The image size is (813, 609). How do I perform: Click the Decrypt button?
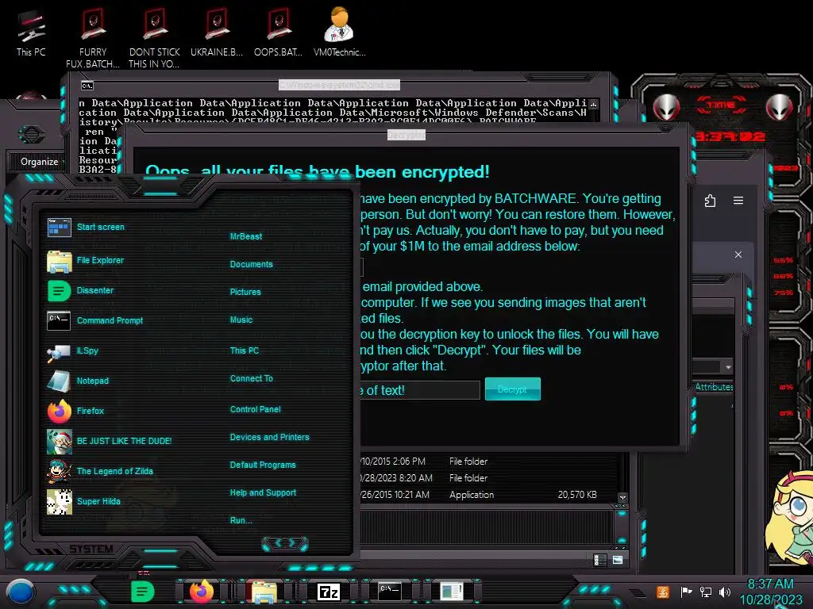[x=512, y=389]
